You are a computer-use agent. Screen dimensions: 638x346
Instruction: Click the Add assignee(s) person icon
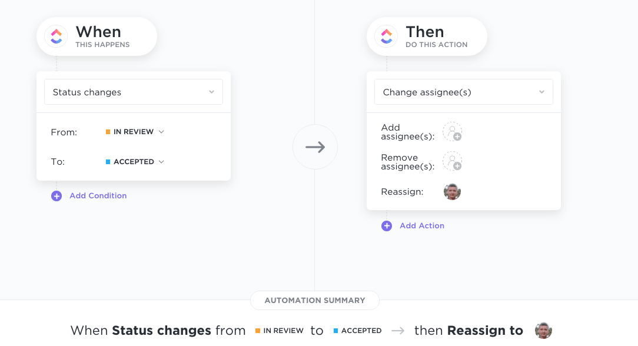click(x=452, y=132)
